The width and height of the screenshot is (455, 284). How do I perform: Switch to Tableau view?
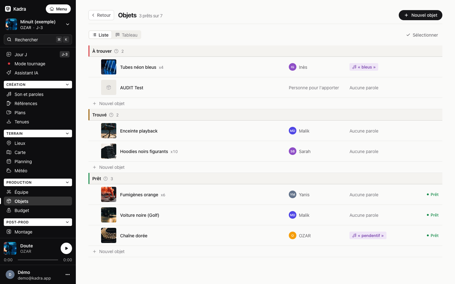[x=126, y=35]
